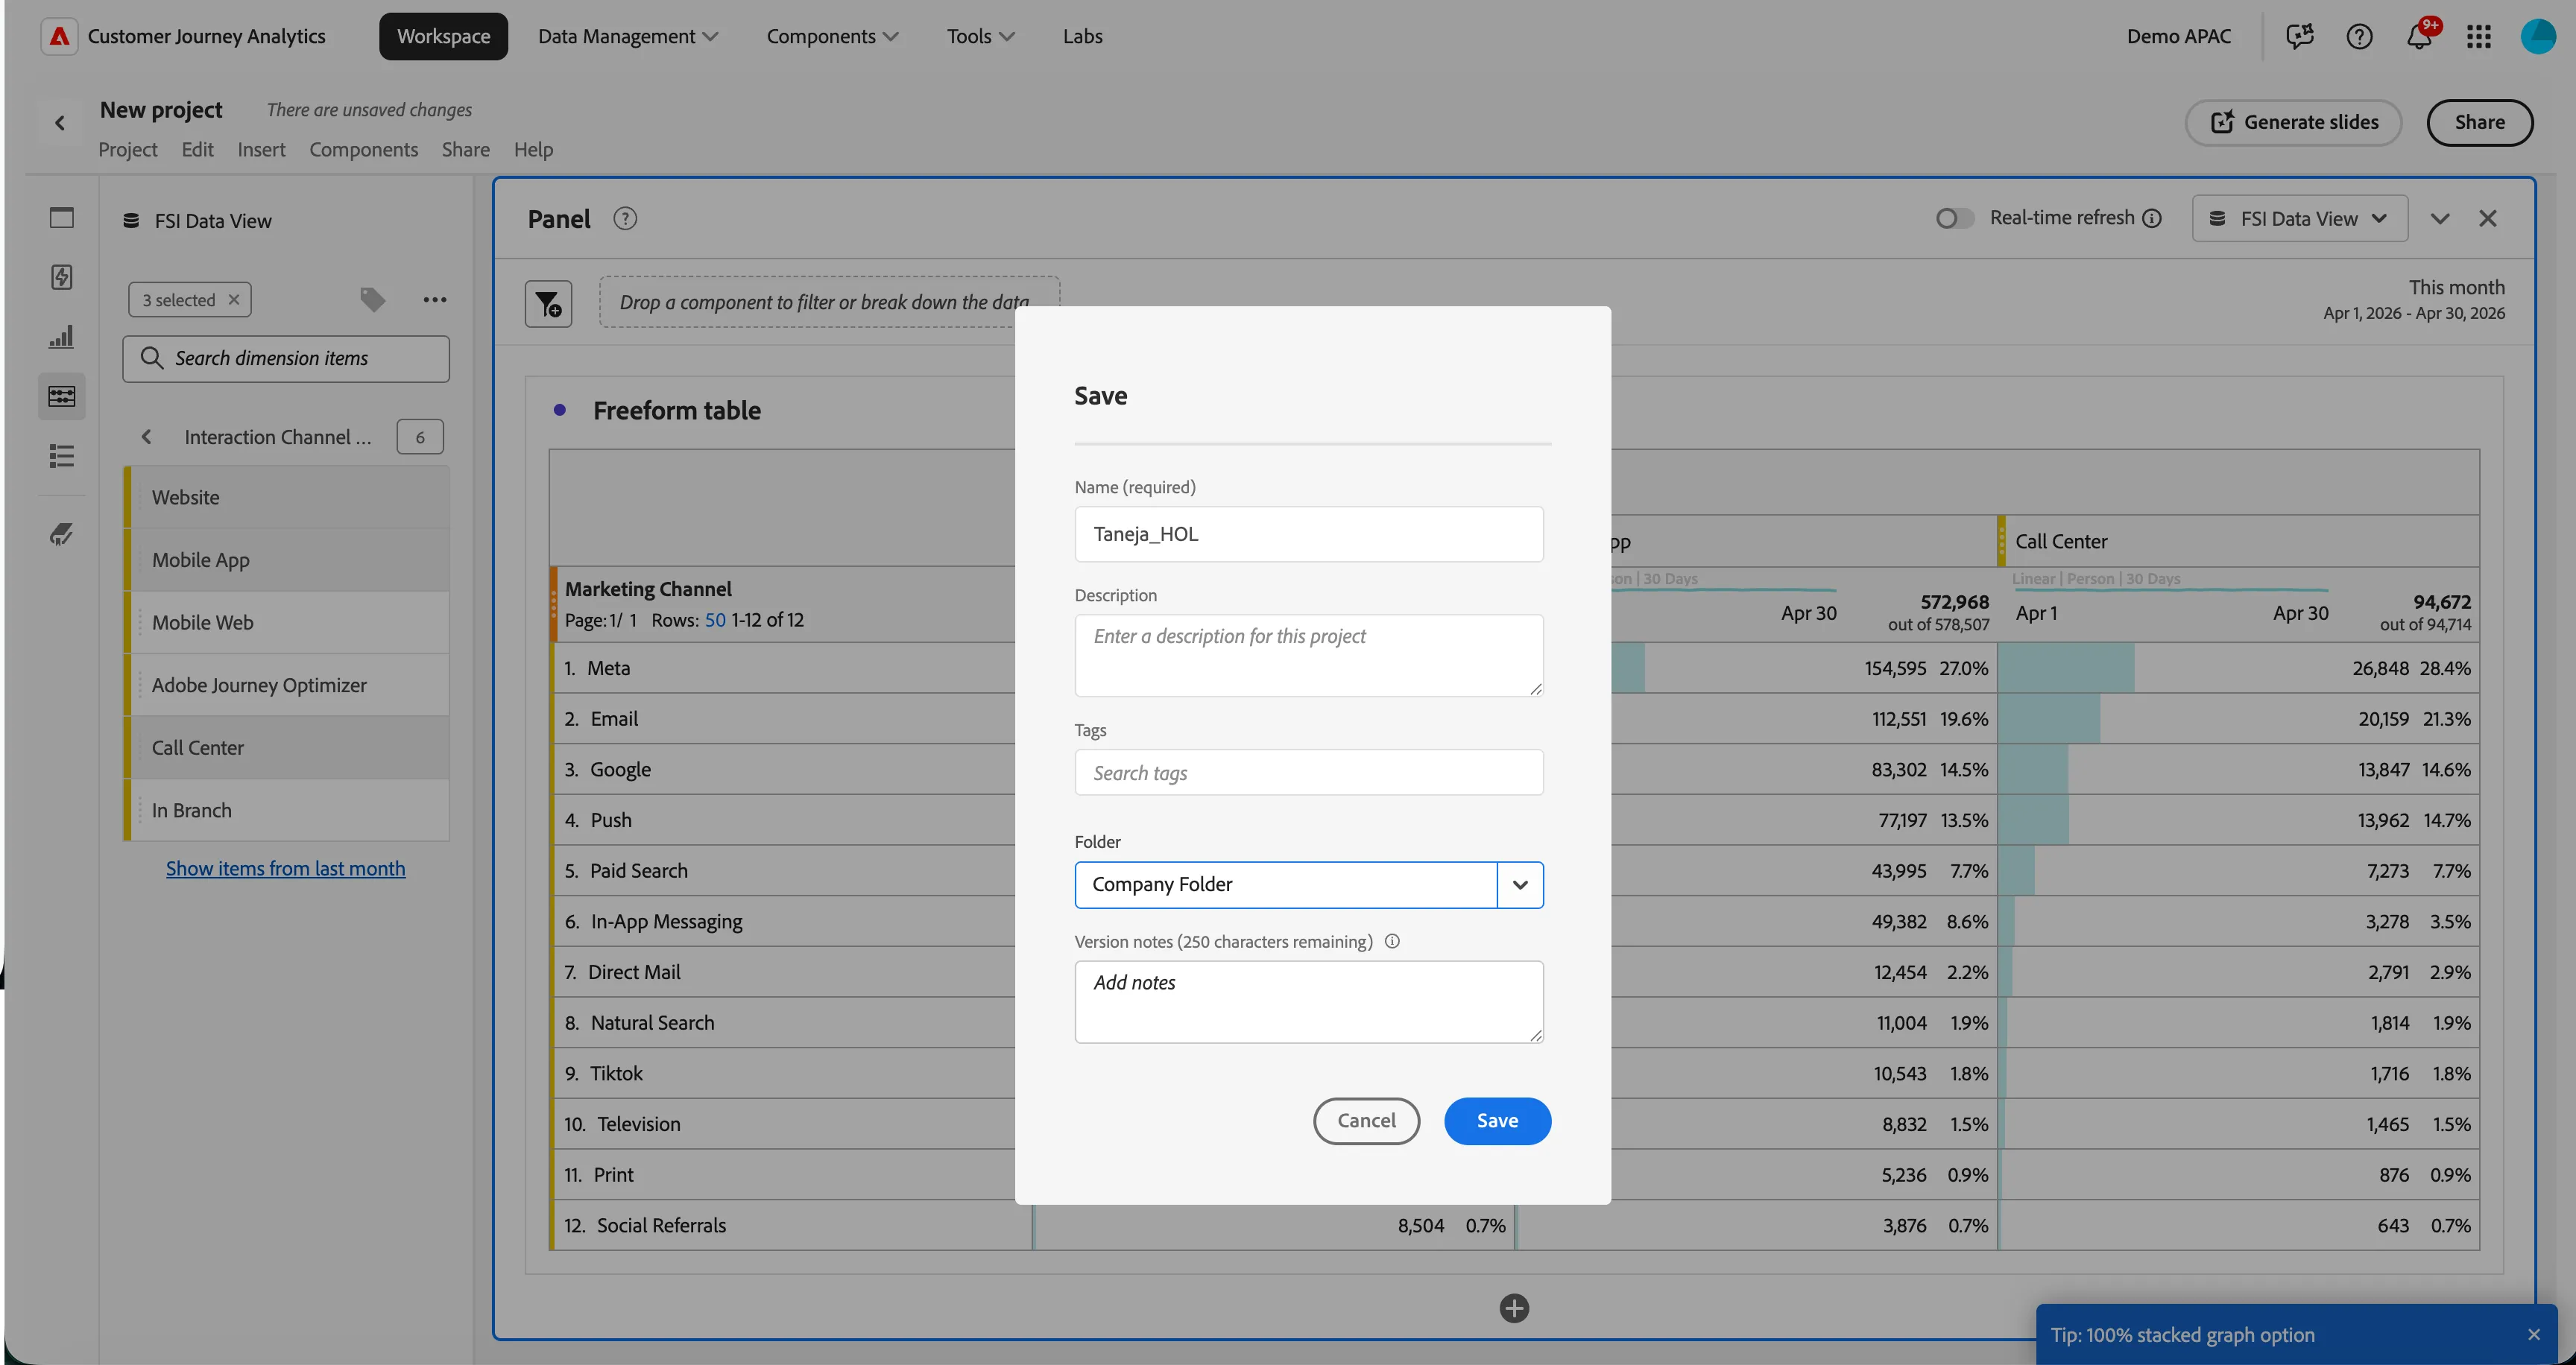Click the Cancel button
Image resolution: width=2576 pixels, height=1365 pixels.
(1366, 1121)
